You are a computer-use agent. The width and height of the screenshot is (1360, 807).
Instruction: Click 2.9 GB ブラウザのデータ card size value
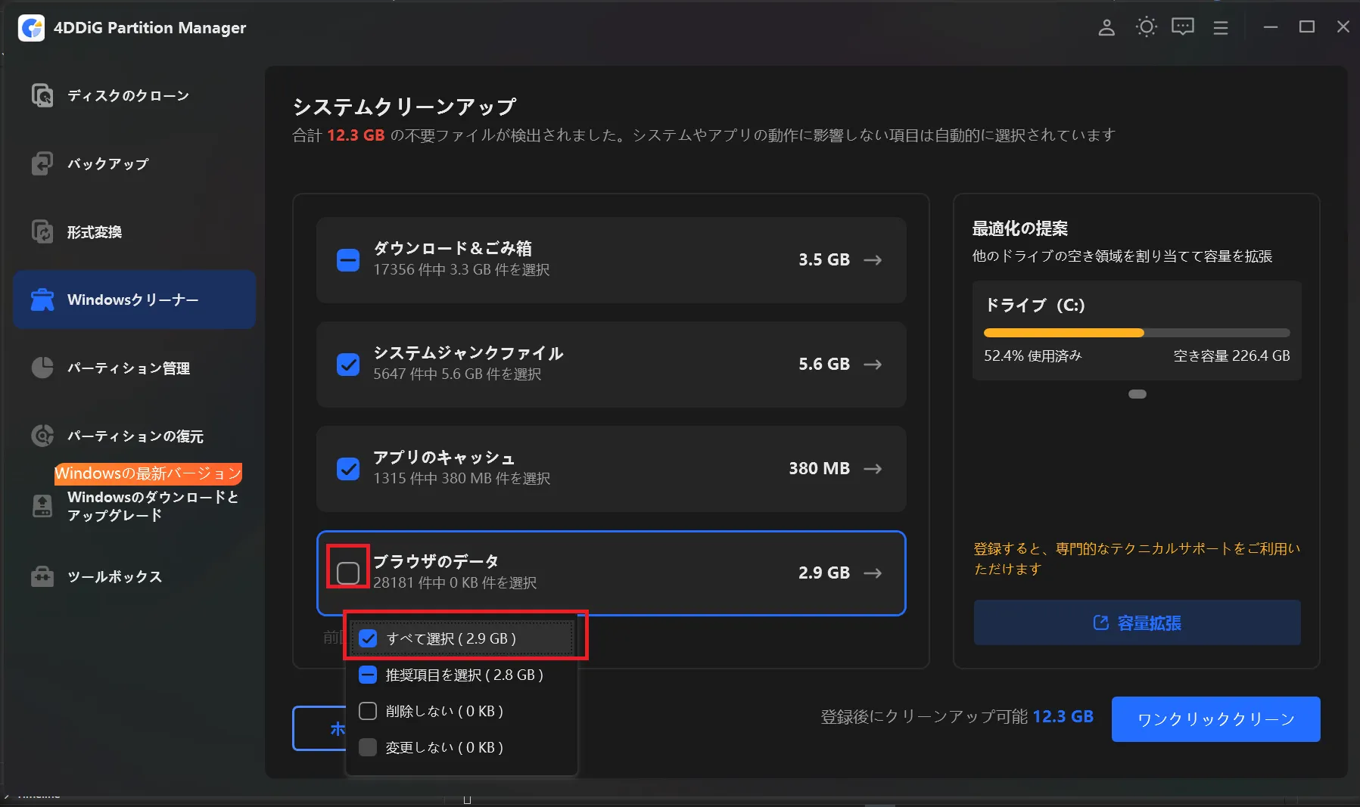tap(824, 573)
